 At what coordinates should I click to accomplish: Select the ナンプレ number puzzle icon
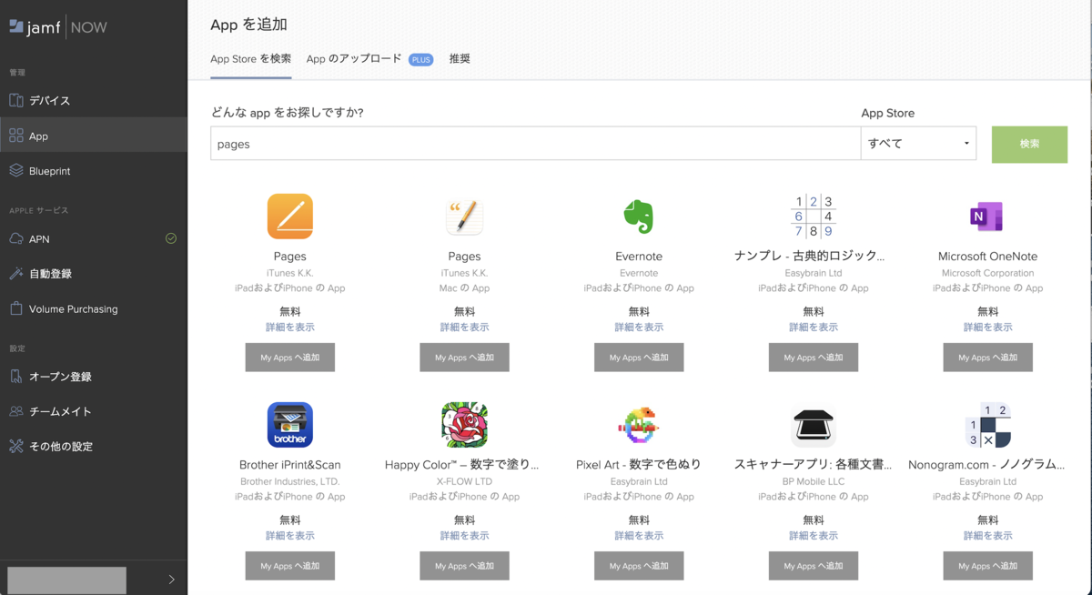click(813, 217)
